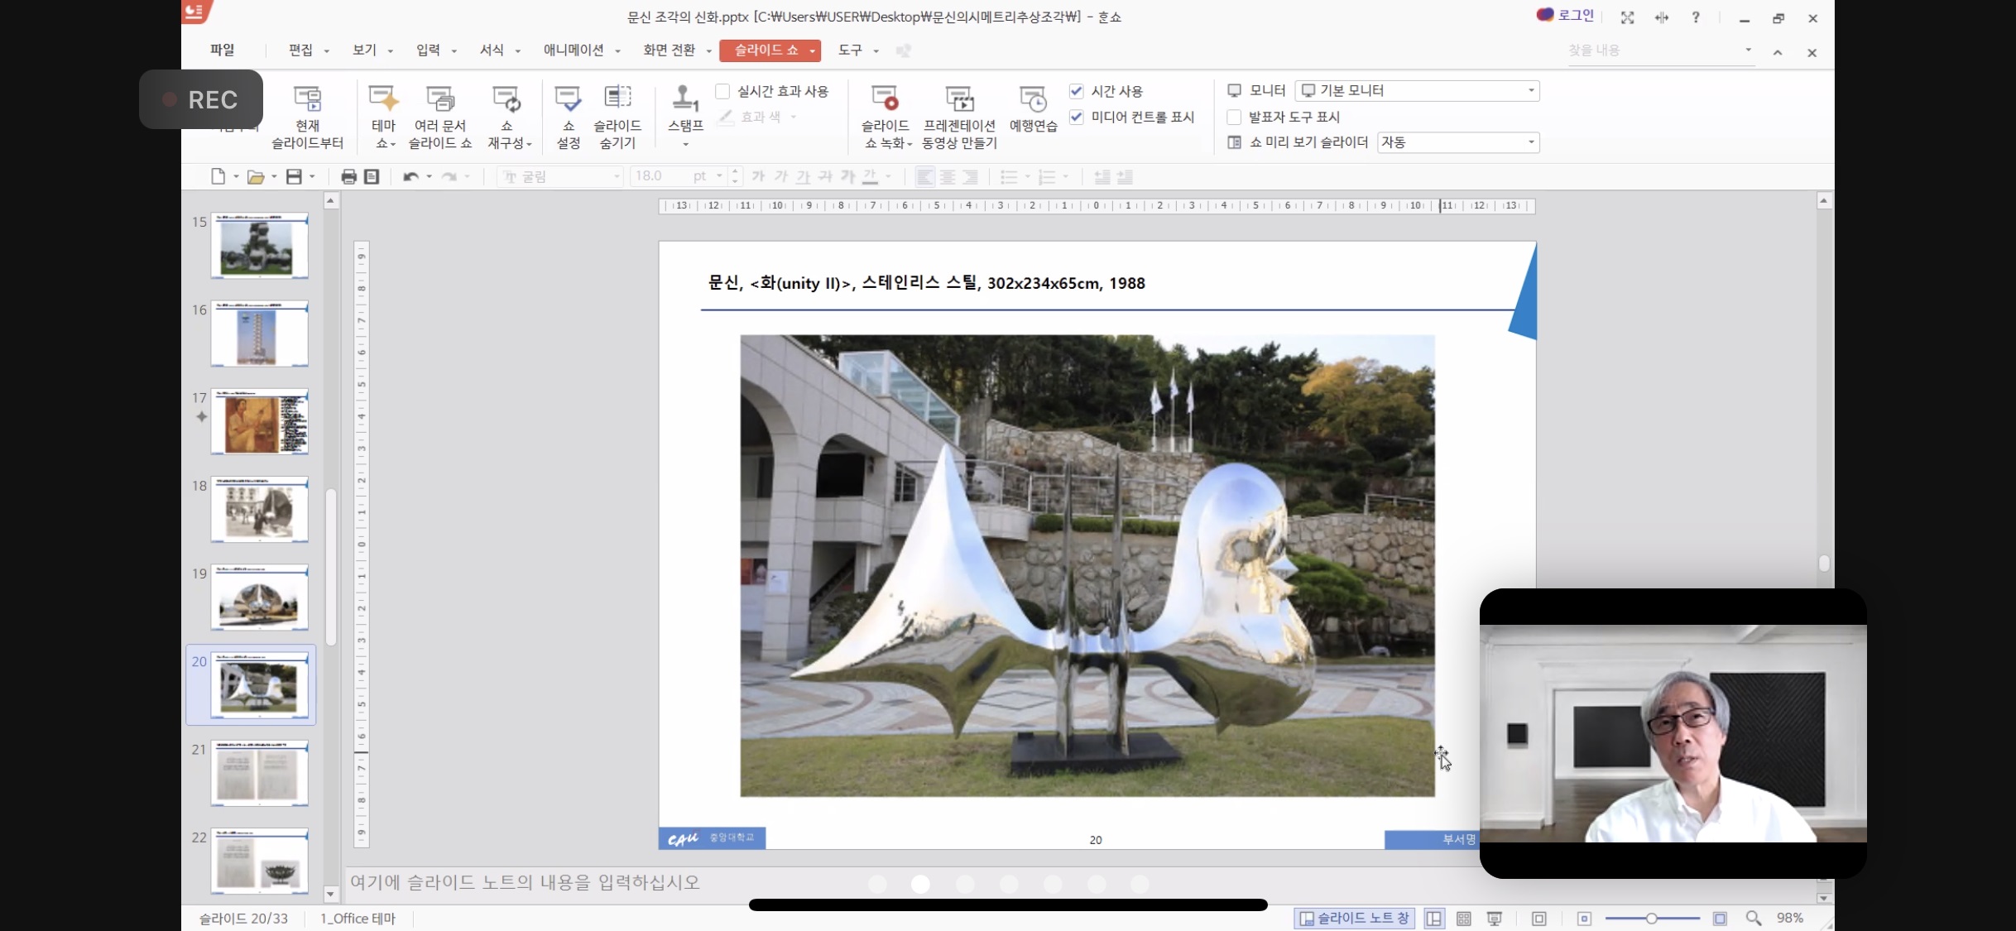Save the document using the floppy icon
The height and width of the screenshot is (931, 2016).
tap(294, 176)
